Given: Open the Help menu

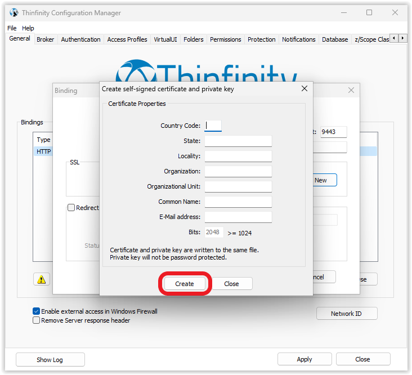Looking at the screenshot, I should [28, 28].
